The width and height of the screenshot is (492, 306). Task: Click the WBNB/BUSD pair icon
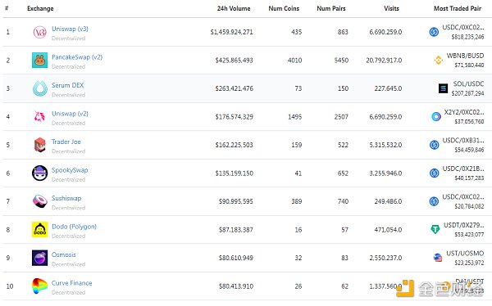[439, 60]
